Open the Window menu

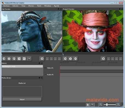click(x=48, y=6)
